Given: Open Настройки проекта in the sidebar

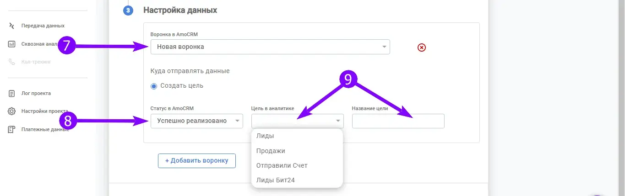Looking at the screenshot, I should [x=44, y=111].
